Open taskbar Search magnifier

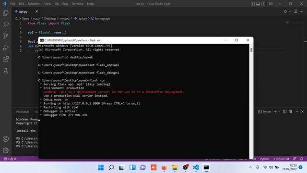pos(111,168)
